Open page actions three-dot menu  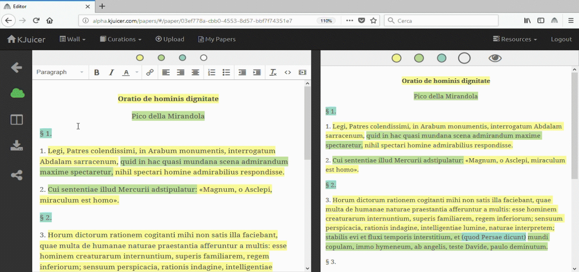pyautogui.click(x=349, y=21)
